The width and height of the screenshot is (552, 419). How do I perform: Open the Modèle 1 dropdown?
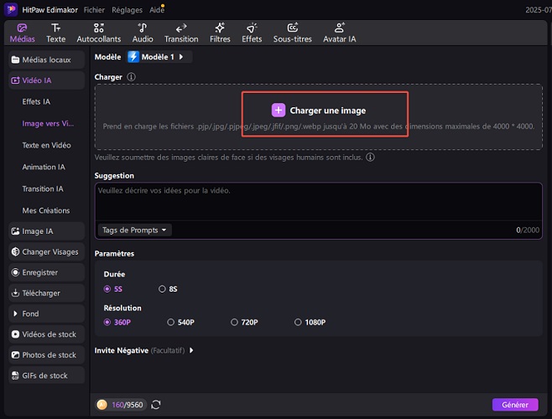[159, 57]
